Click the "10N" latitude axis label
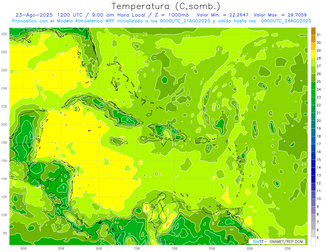This screenshot has height=252, width=326. 4,215
